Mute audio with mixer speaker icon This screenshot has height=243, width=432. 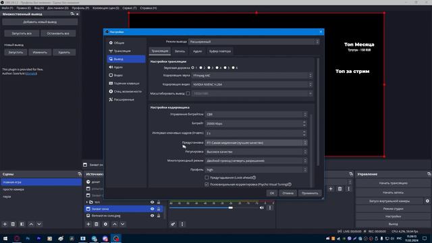(261, 208)
